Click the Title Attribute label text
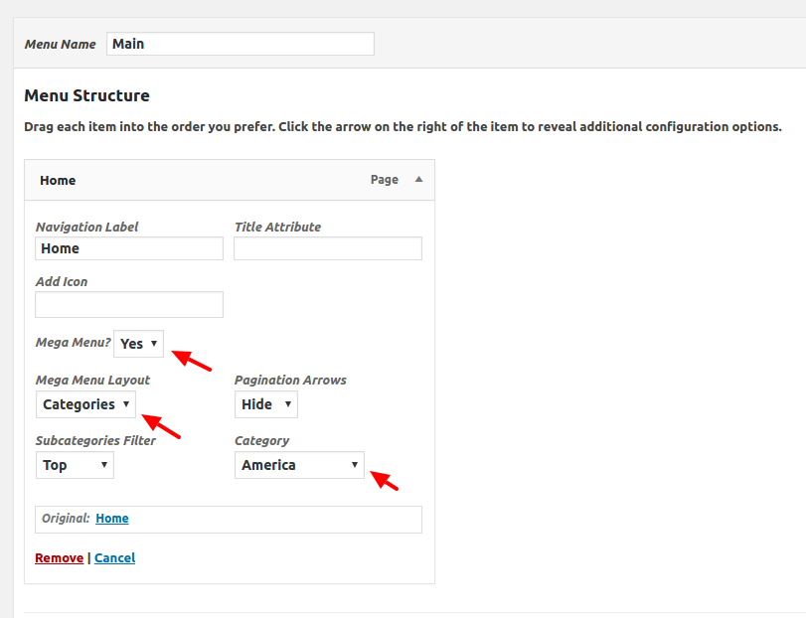Viewport: 806px width, 618px height. [x=277, y=228]
